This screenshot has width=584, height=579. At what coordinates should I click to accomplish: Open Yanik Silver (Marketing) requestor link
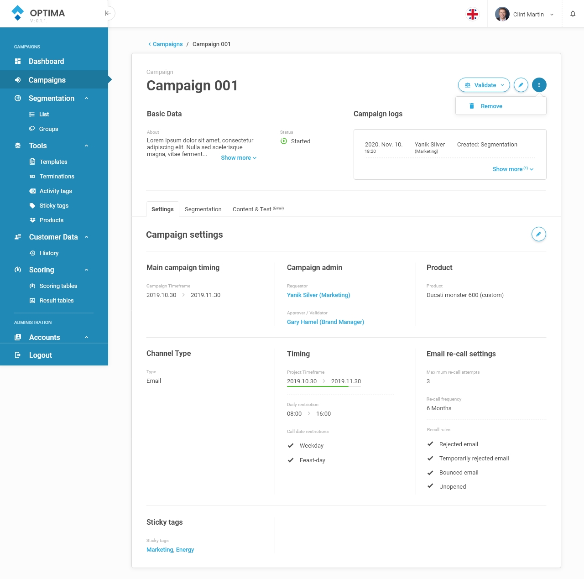pyautogui.click(x=318, y=295)
